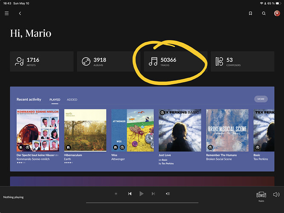
Task: Open the Basic title link
Action: (257, 155)
